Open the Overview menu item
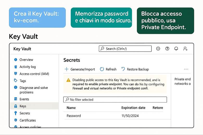The height and width of the screenshot is (135, 203). click(26, 60)
